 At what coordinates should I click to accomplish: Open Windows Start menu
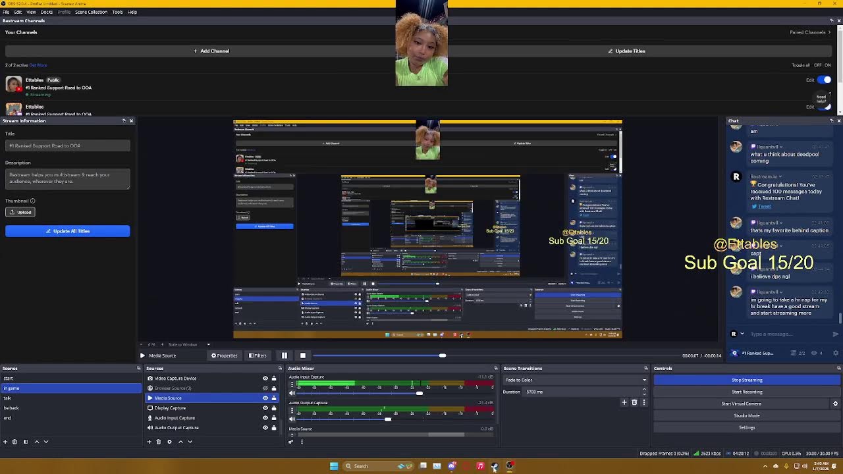click(x=334, y=466)
